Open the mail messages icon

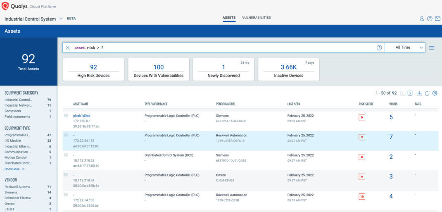point(437,19)
